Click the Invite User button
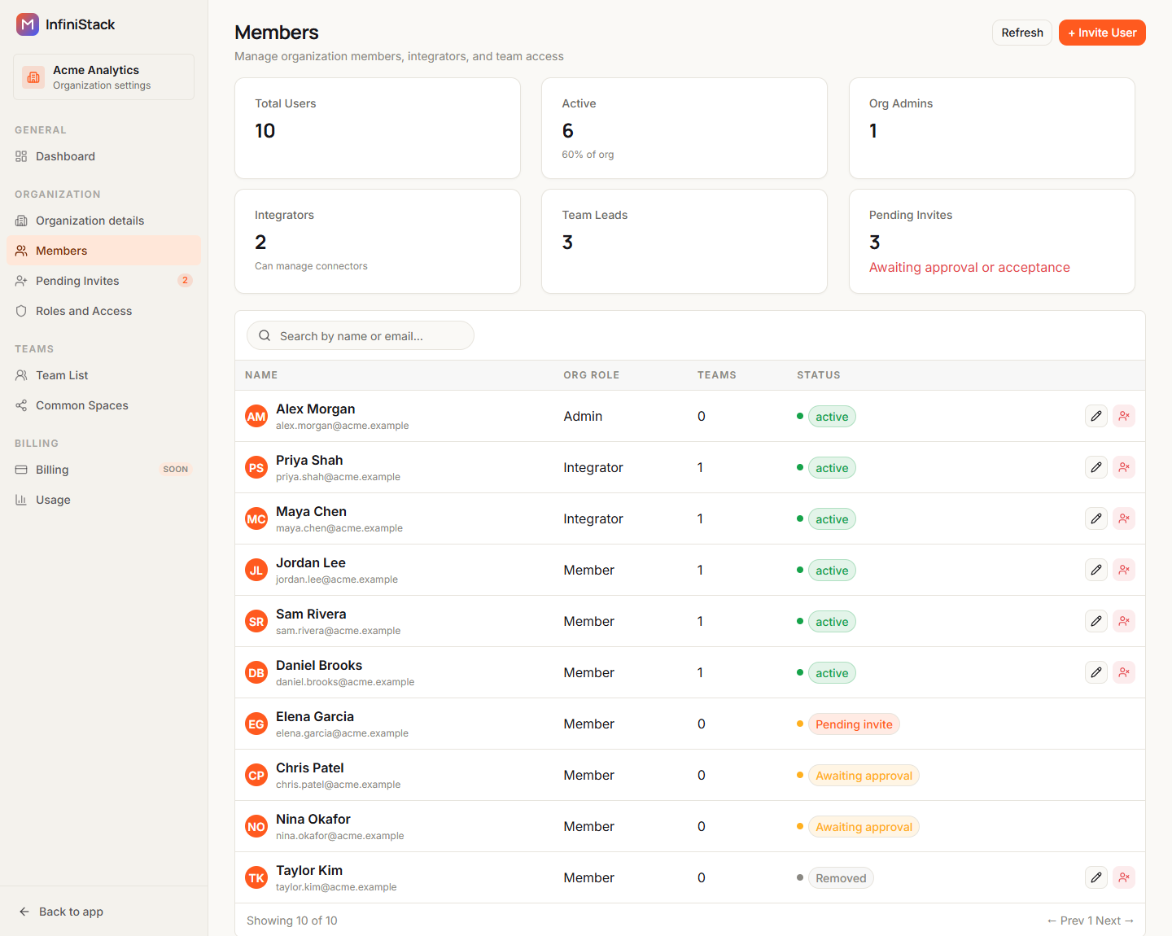The image size is (1172, 936). pyautogui.click(x=1102, y=33)
